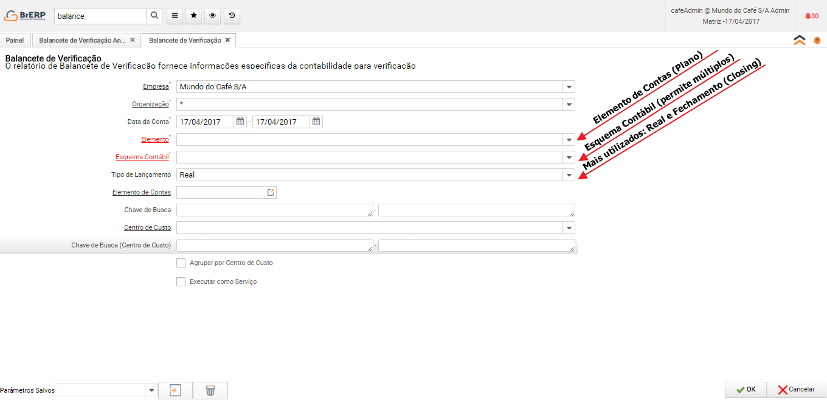
Task: Click the Elemento de Contas label link
Action: [x=142, y=193]
